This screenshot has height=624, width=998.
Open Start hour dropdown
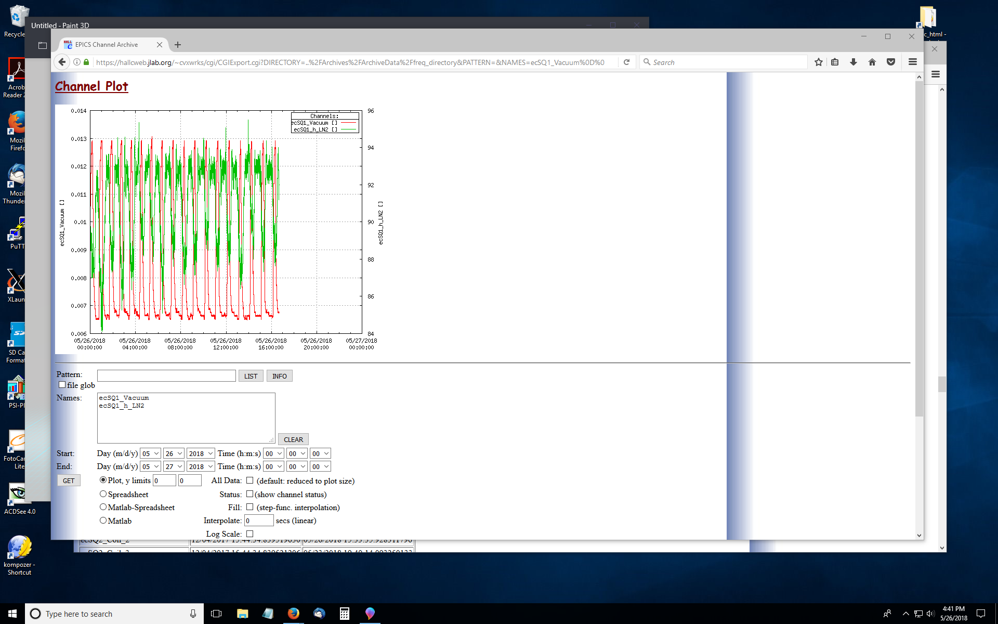pyautogui.click(x=273, y=453)
